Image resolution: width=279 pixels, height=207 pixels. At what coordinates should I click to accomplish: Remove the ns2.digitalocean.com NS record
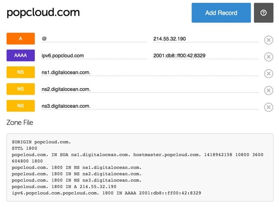click(x=268, y=91)
